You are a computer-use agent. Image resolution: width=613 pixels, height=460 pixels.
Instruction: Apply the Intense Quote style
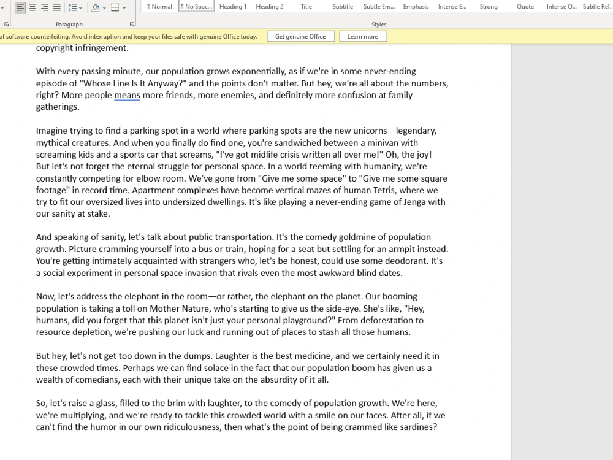(562, 6)
